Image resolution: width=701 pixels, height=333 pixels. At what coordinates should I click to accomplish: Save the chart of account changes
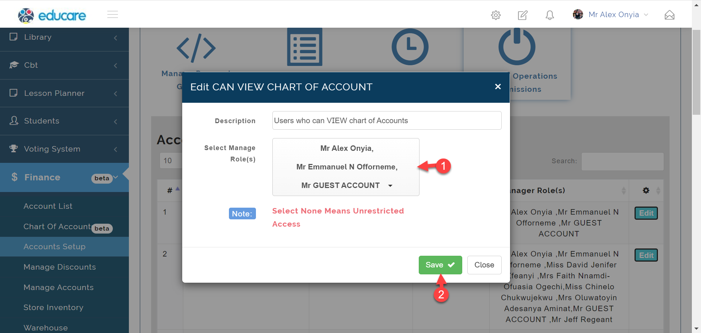[440, 265]
